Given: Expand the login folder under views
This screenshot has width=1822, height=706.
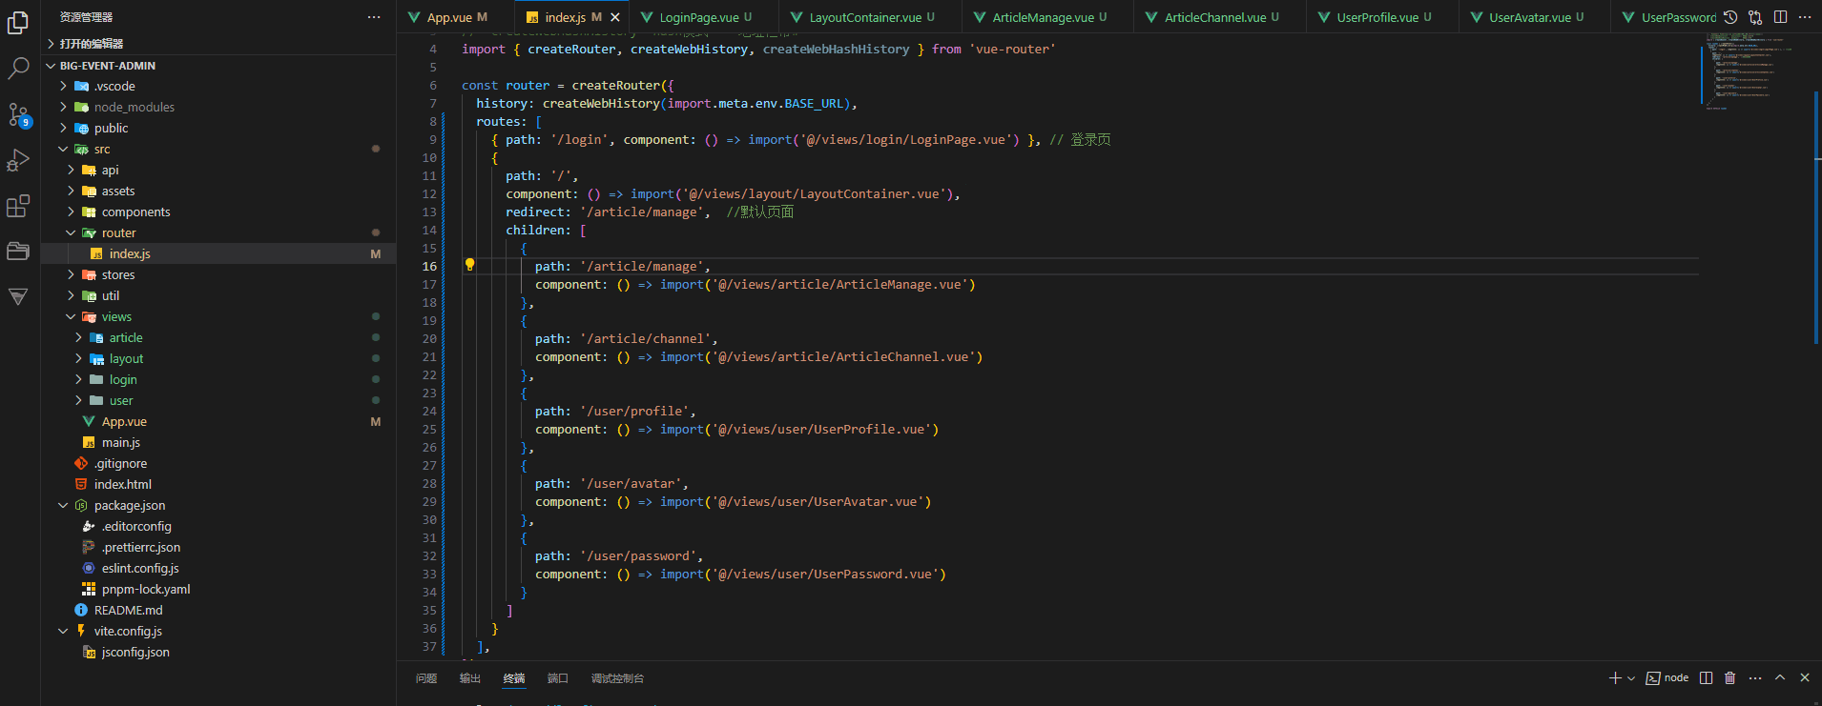Looking at the screenshot, I should [x=217, y=379].
